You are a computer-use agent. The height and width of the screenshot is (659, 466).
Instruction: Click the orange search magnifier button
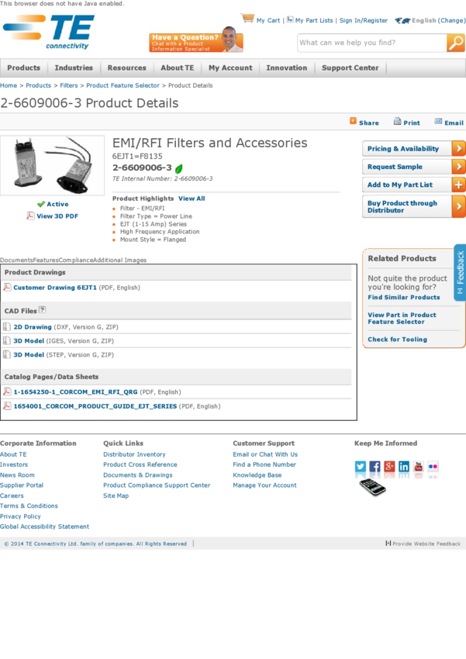point(456,43)
